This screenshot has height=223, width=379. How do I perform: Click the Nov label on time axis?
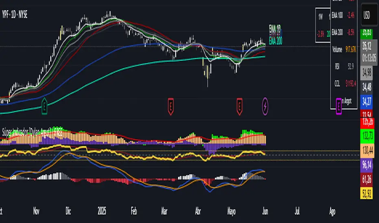click(36, 211)
